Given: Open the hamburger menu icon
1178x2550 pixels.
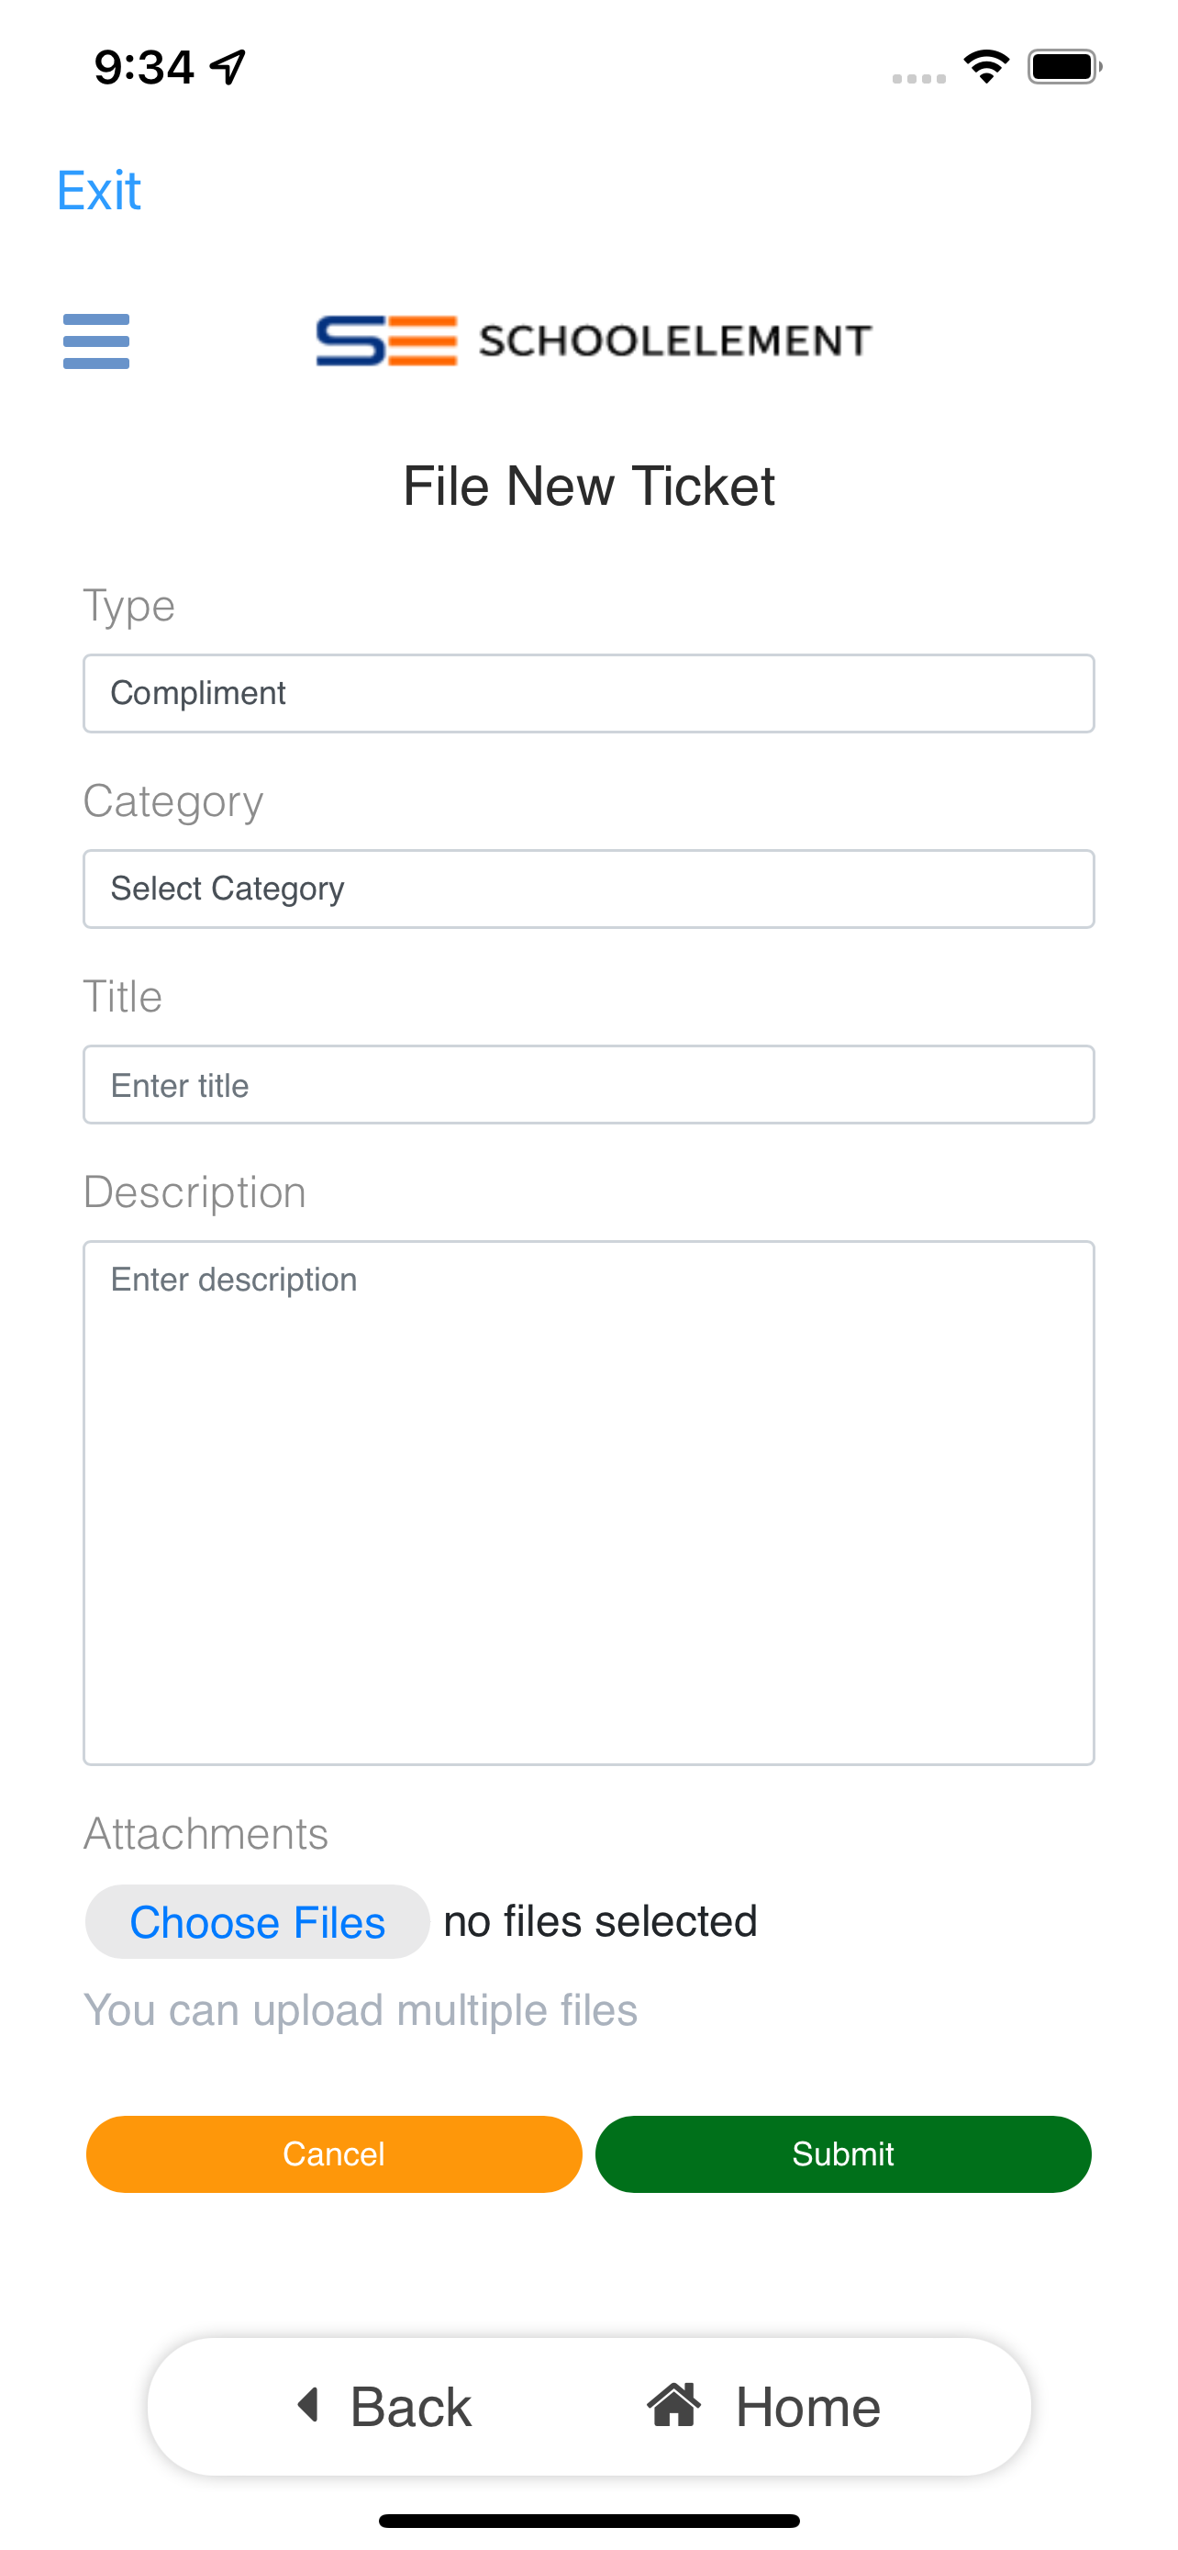Looking at the screenshot, I should [96, 341].
